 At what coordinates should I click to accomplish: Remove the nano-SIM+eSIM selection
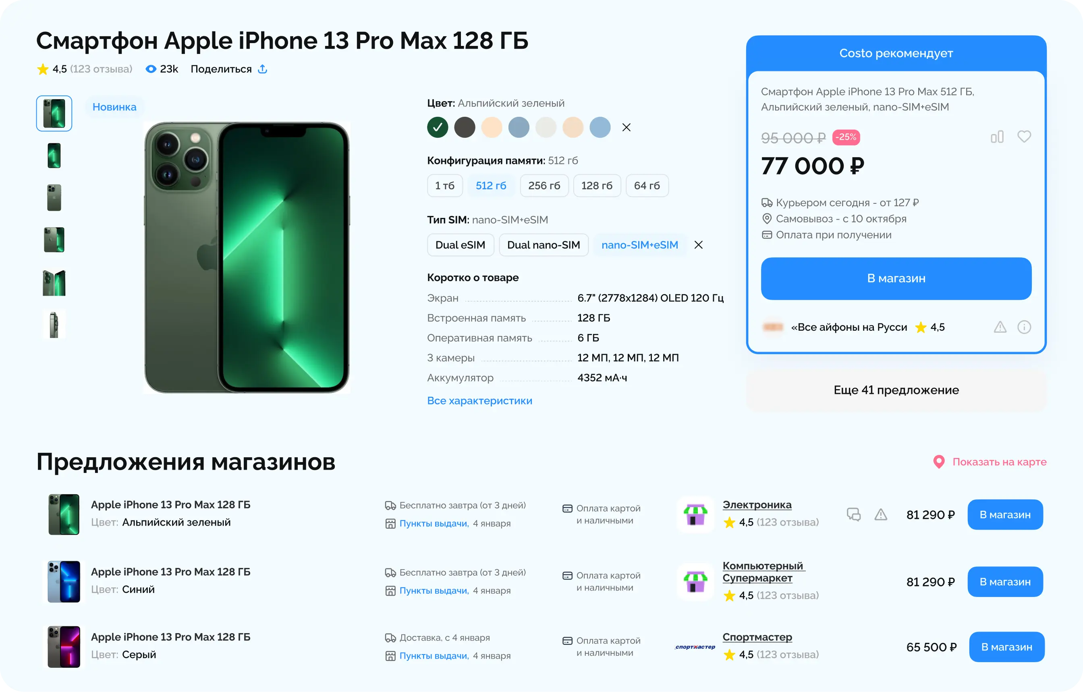coord(698,245)
